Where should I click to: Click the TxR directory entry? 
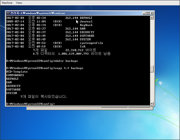click(x=46, y=46)
